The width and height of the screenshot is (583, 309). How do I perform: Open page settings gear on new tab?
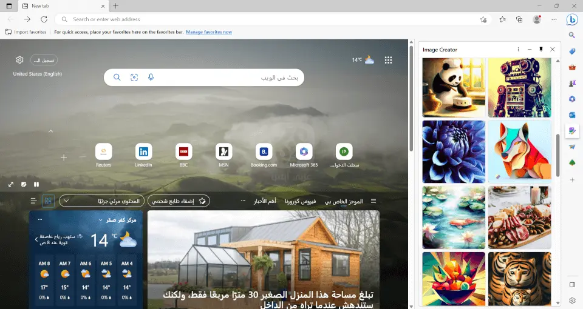[19, 60]
